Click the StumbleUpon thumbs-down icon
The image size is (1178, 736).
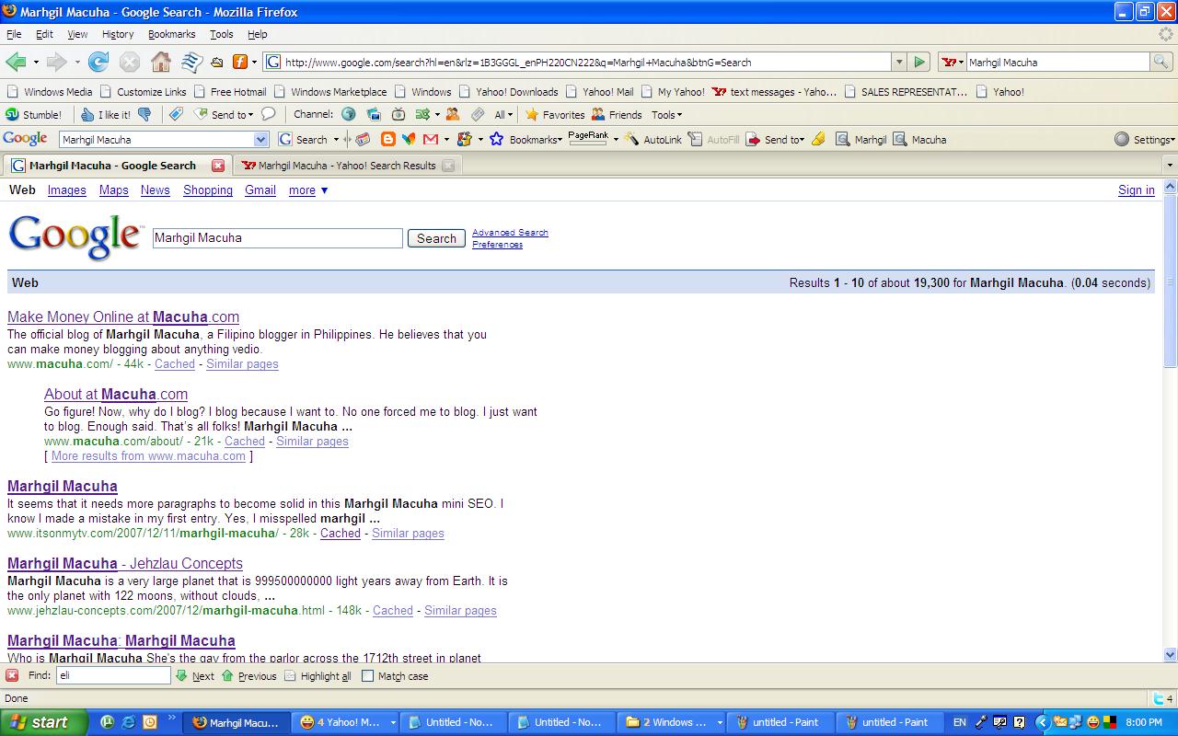pyautogui.click(x=144, y=114)
